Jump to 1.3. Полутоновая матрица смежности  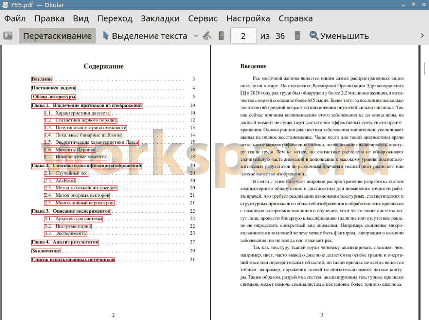(85, 127)
